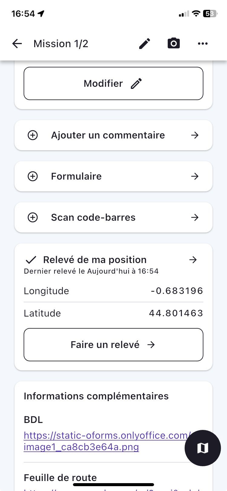
Task: Expand Formulaire using its right arrow
Action: pyautogui.click(x=195, y=176)
